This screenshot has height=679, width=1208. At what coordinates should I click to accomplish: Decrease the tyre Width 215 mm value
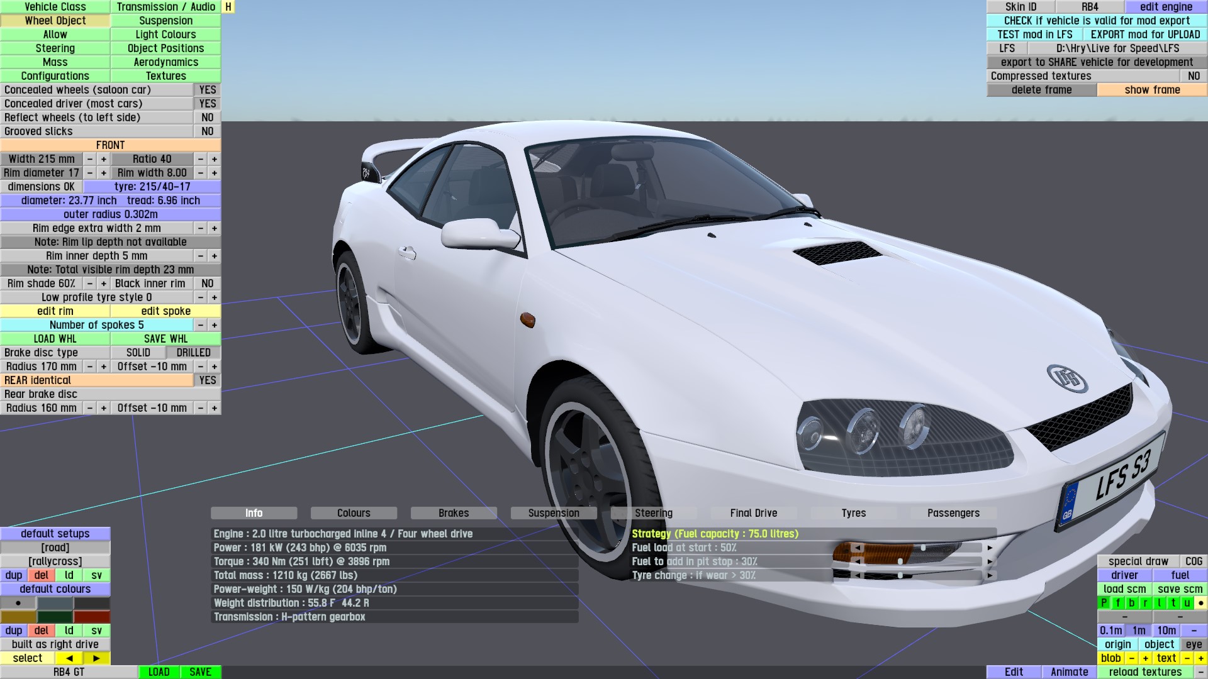pos(90,159)
